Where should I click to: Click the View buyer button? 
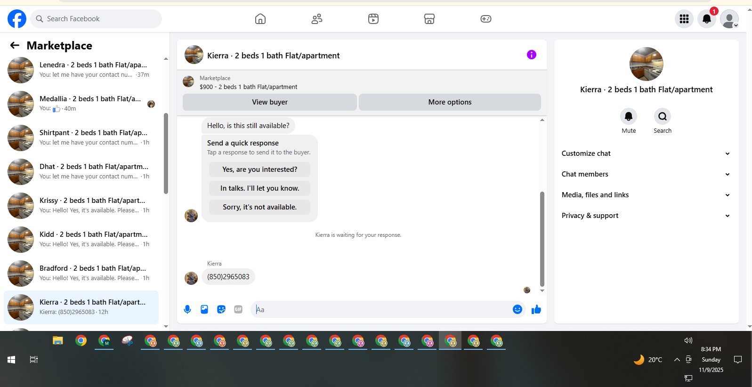(x=270, y=102)
